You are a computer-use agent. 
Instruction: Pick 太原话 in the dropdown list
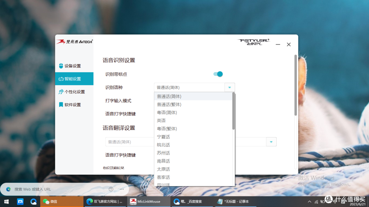tap(193, 169)
